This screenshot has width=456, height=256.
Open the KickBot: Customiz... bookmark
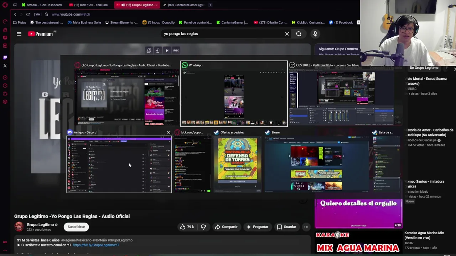(x=308, y=22)
